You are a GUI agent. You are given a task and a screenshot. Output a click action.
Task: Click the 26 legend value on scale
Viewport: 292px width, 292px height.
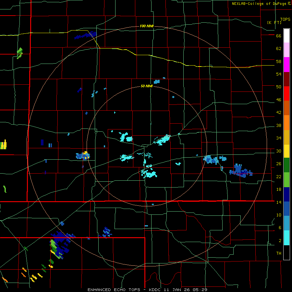click(x=279, y=164)
